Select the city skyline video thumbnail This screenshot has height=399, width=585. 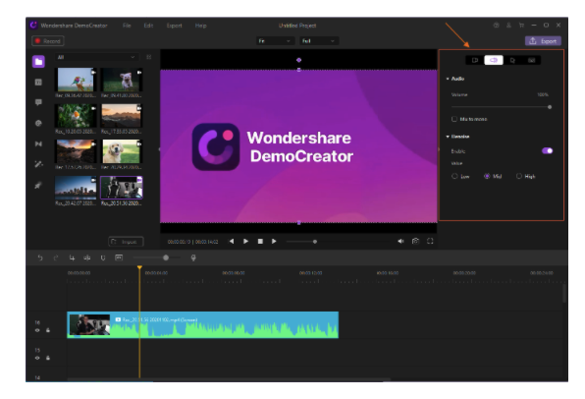[x=76, y=188]
